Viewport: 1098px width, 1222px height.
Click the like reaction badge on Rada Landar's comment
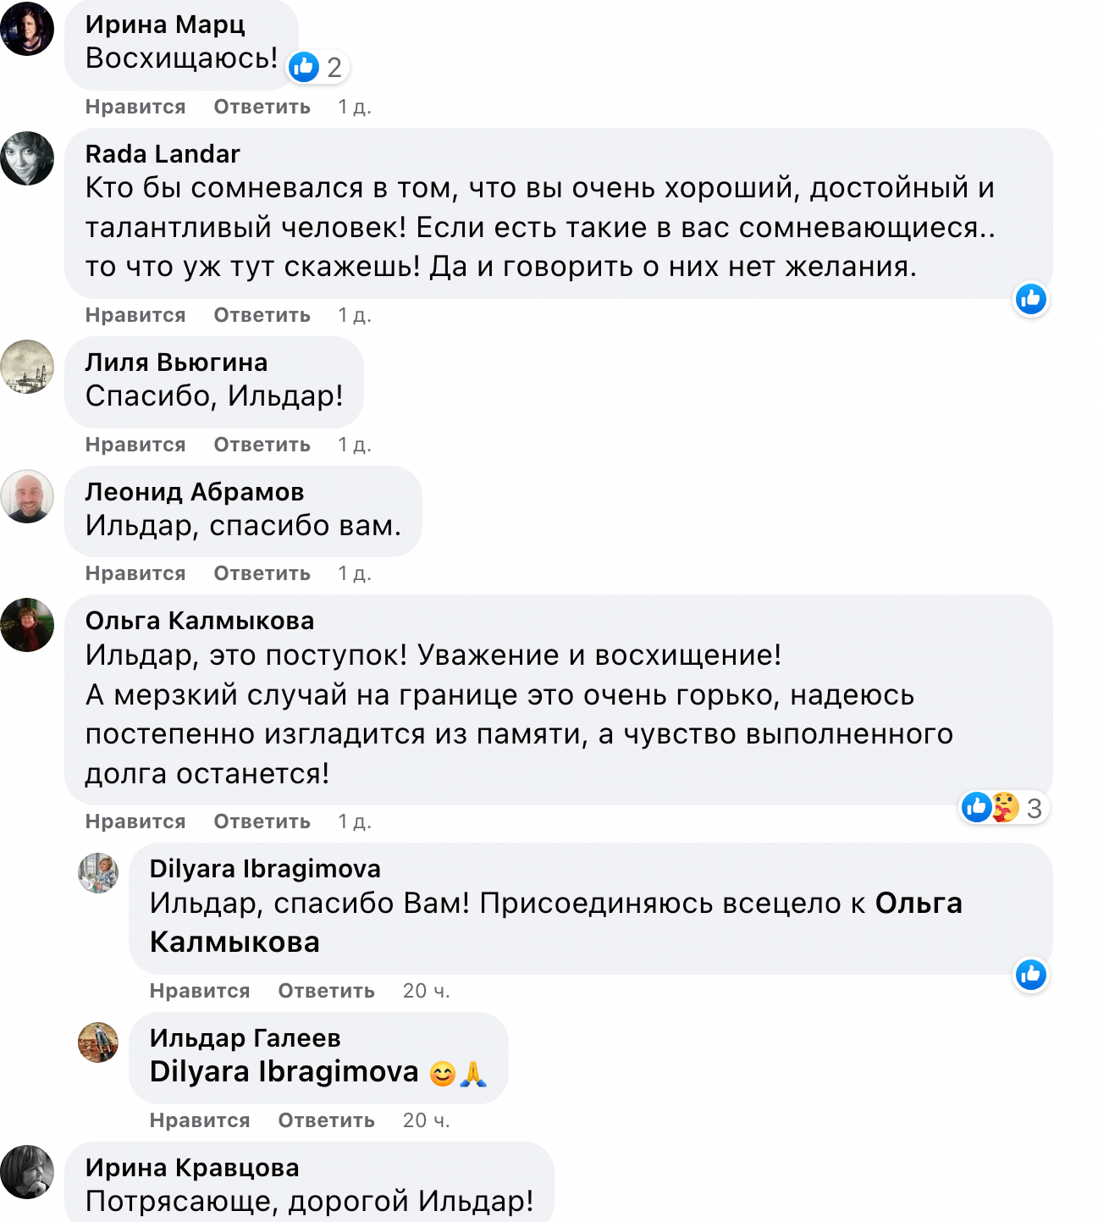tap(1030, 299)
